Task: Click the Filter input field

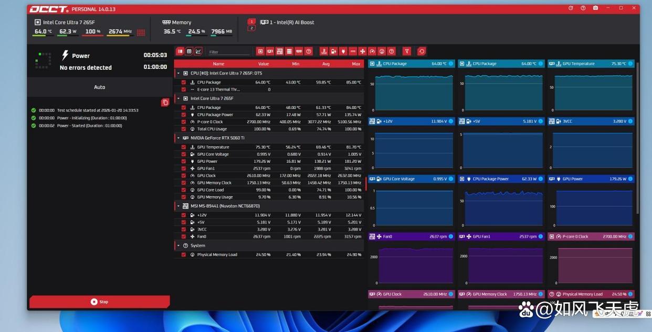Action: click(x=229, y=52)
